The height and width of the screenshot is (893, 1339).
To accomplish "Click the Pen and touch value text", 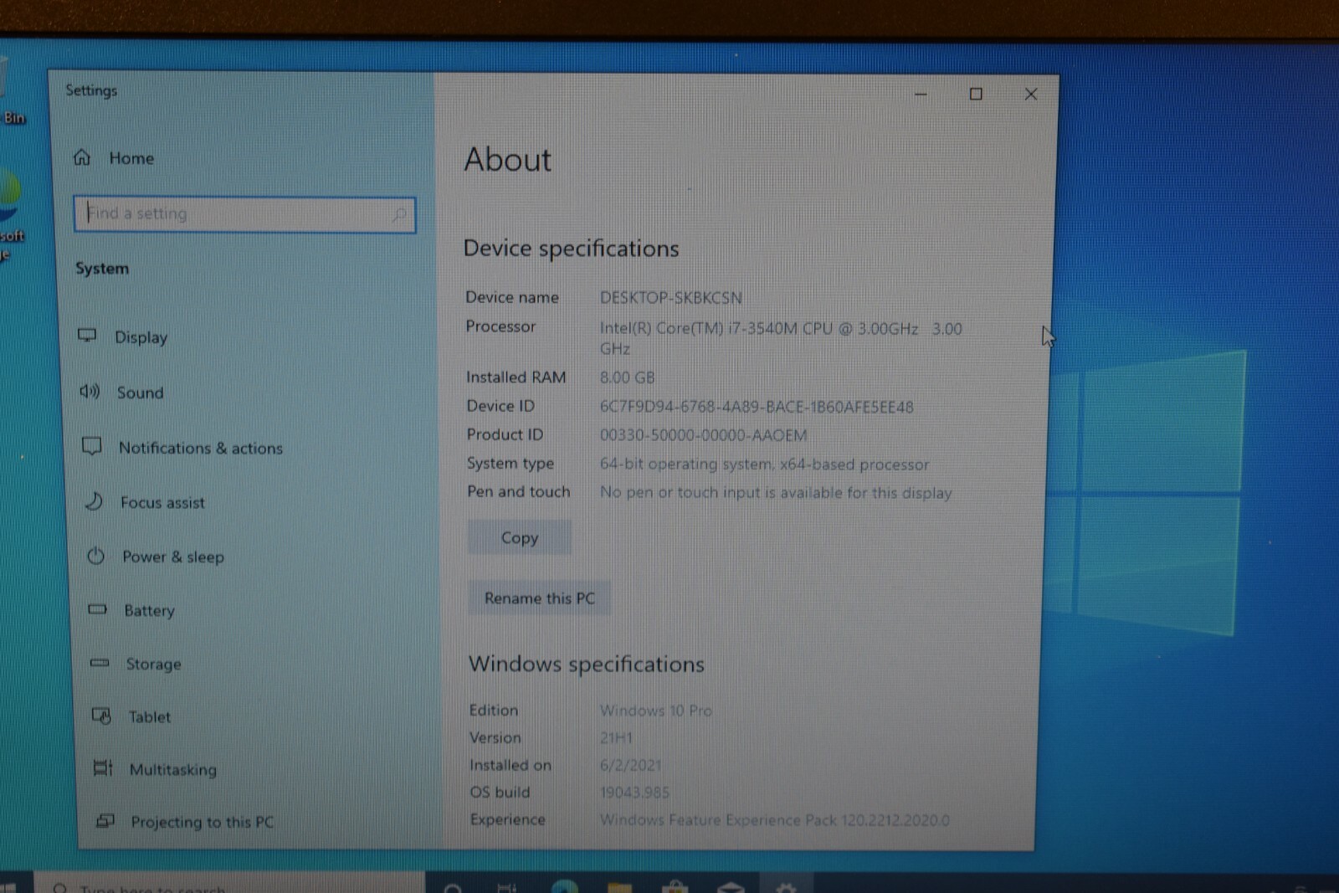I will (776, 492).
